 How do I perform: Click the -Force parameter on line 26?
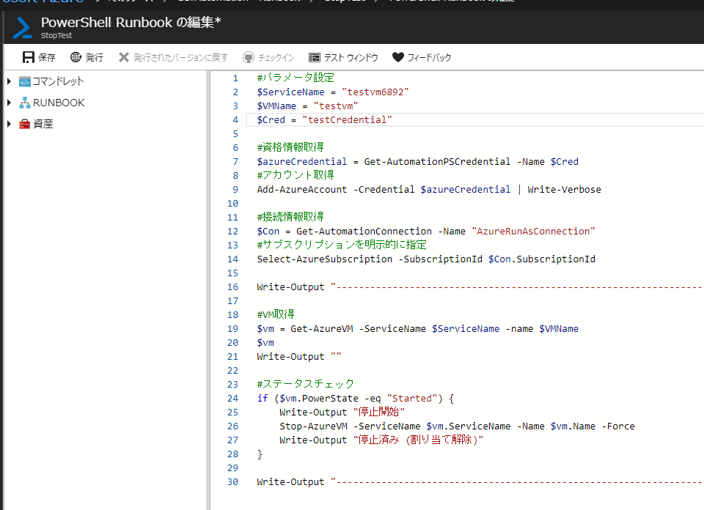tap(618, 426)
